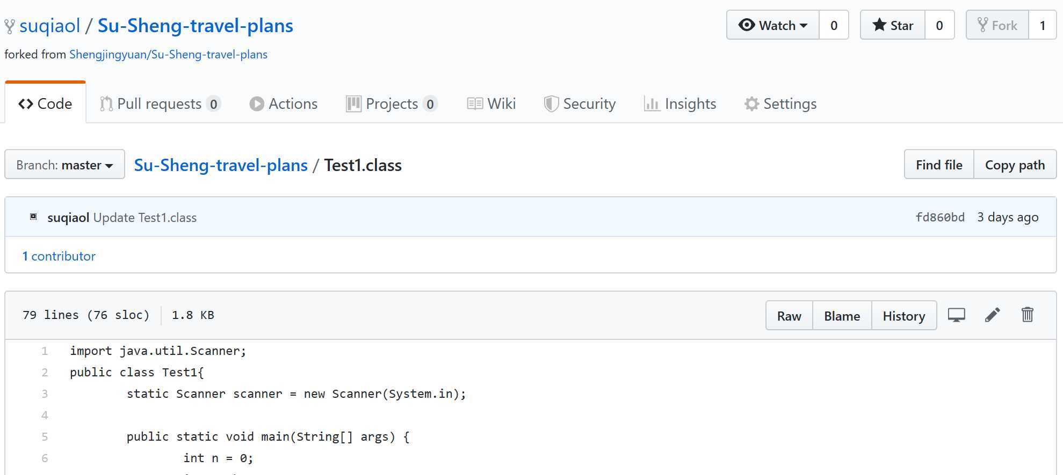1063x475 pixels.
Task: Click the Raw button
Action: (x=789, y=316)
